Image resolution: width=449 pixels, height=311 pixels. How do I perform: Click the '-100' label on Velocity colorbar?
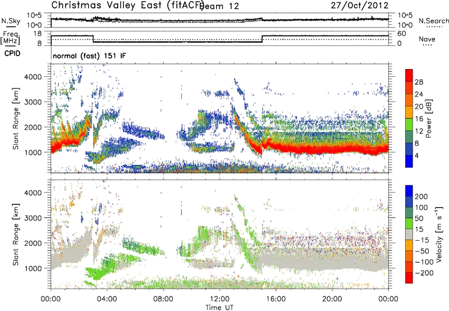coord(424,262)
